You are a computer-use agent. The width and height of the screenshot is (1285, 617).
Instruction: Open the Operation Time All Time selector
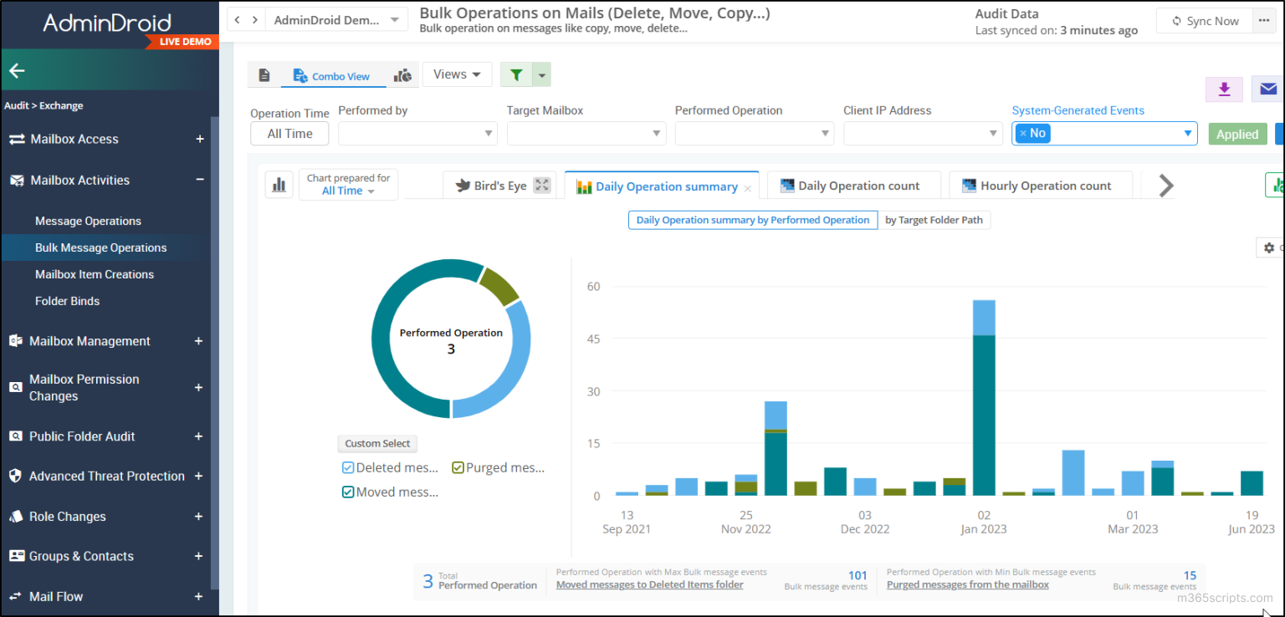(289, 133)
